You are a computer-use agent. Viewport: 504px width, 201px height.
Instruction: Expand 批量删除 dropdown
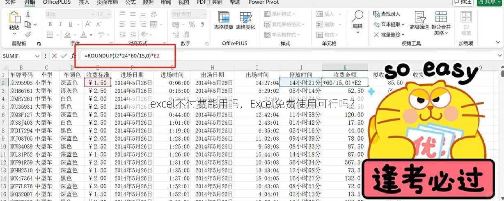403,35
